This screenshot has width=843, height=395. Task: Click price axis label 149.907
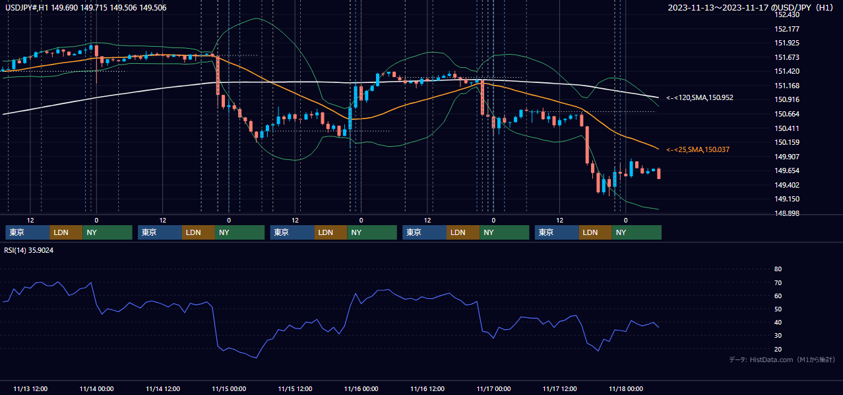pos(787,157)
